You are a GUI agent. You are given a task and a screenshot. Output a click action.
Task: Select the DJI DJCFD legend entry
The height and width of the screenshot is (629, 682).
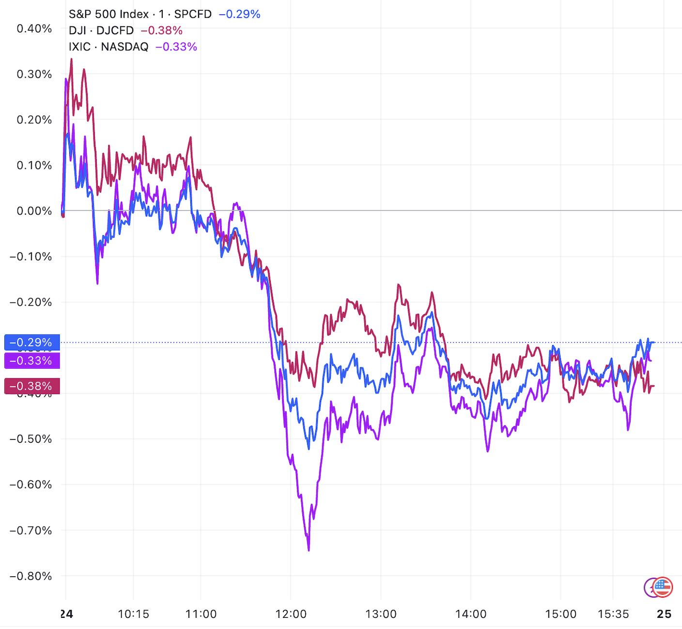(x=101, y=30)
